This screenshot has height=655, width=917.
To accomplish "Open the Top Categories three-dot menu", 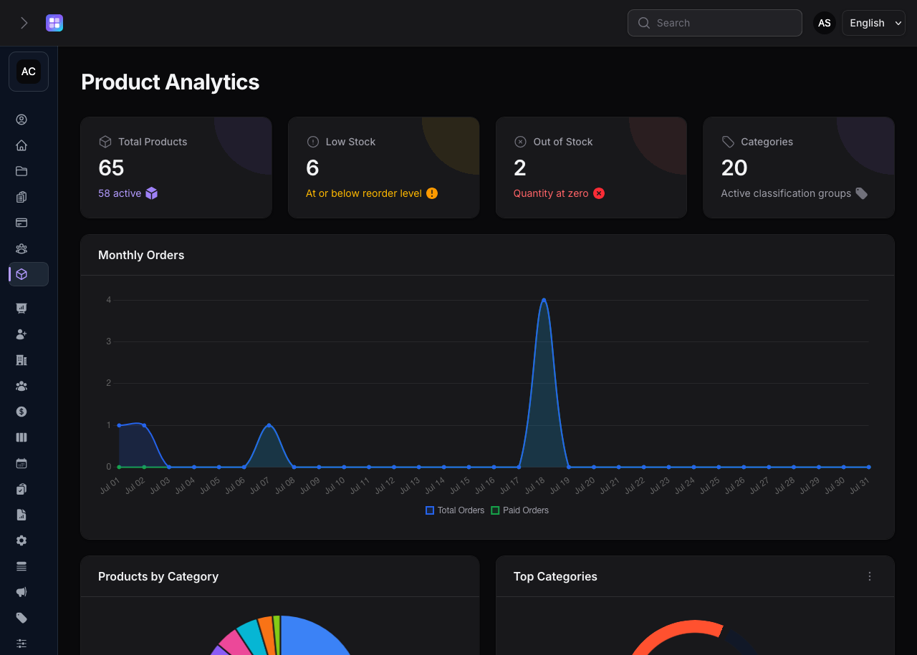I will coord(870,576).
